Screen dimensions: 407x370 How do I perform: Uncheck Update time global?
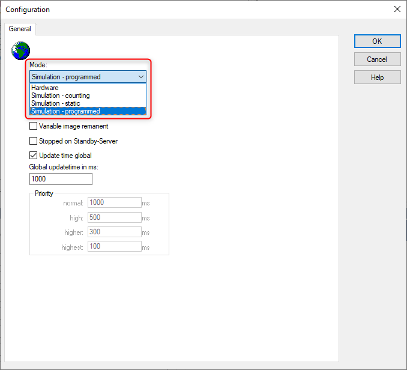pyautogui.click(x=33, y=156)
